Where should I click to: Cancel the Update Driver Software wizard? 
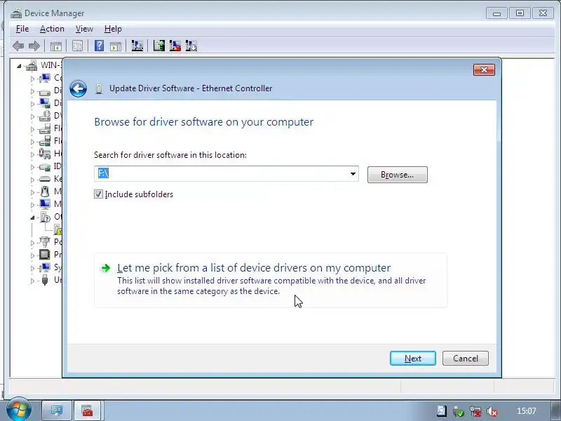coord(465,359)
